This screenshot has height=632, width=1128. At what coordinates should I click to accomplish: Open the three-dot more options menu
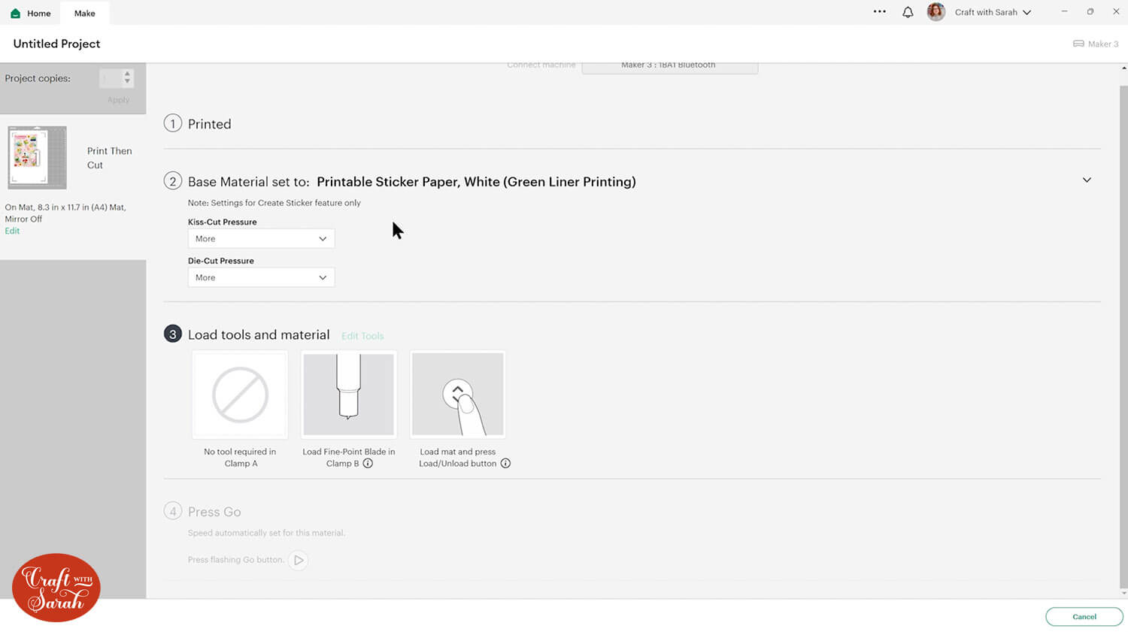[879, 12]
